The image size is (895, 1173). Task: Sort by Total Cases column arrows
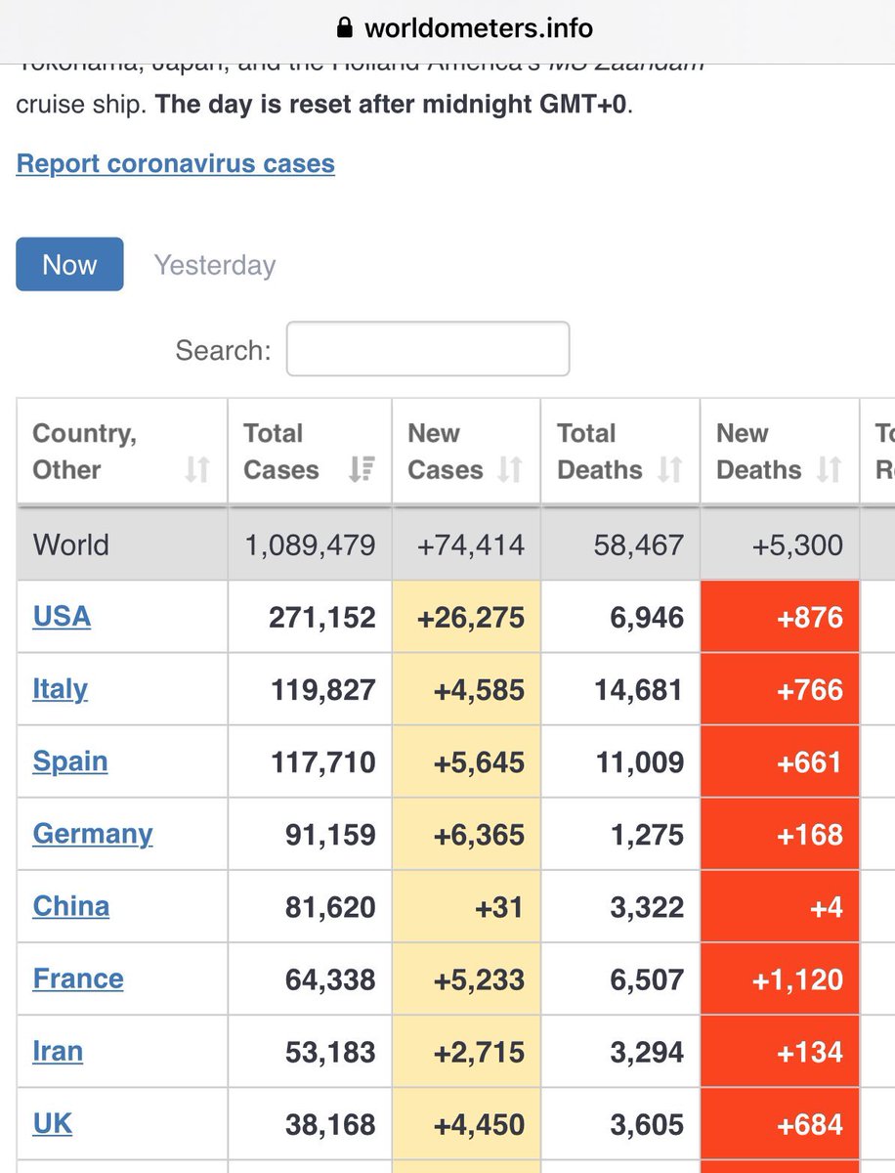coord(362,470)
